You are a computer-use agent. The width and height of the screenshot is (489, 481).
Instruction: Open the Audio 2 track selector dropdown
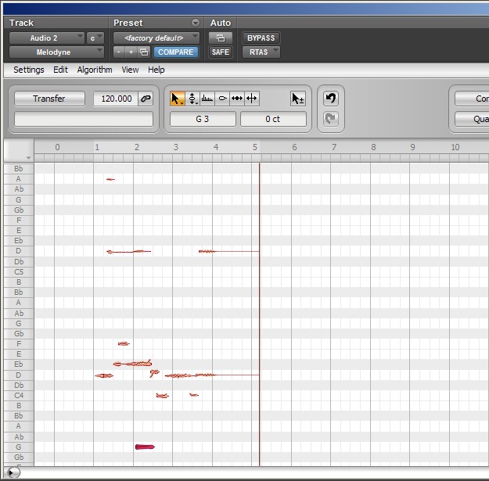click(45, 38)
